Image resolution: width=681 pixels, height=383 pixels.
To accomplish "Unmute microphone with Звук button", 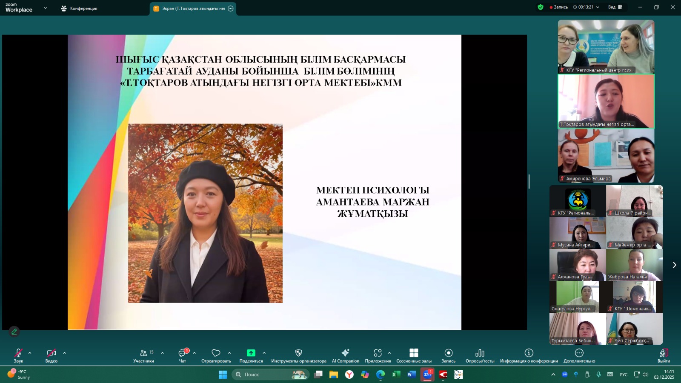I will coord(18,355).
